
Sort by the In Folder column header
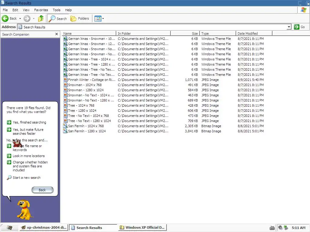[x=143, y=33]
